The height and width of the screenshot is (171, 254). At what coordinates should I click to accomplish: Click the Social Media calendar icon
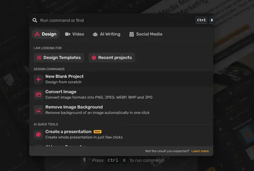click(131, 34)
